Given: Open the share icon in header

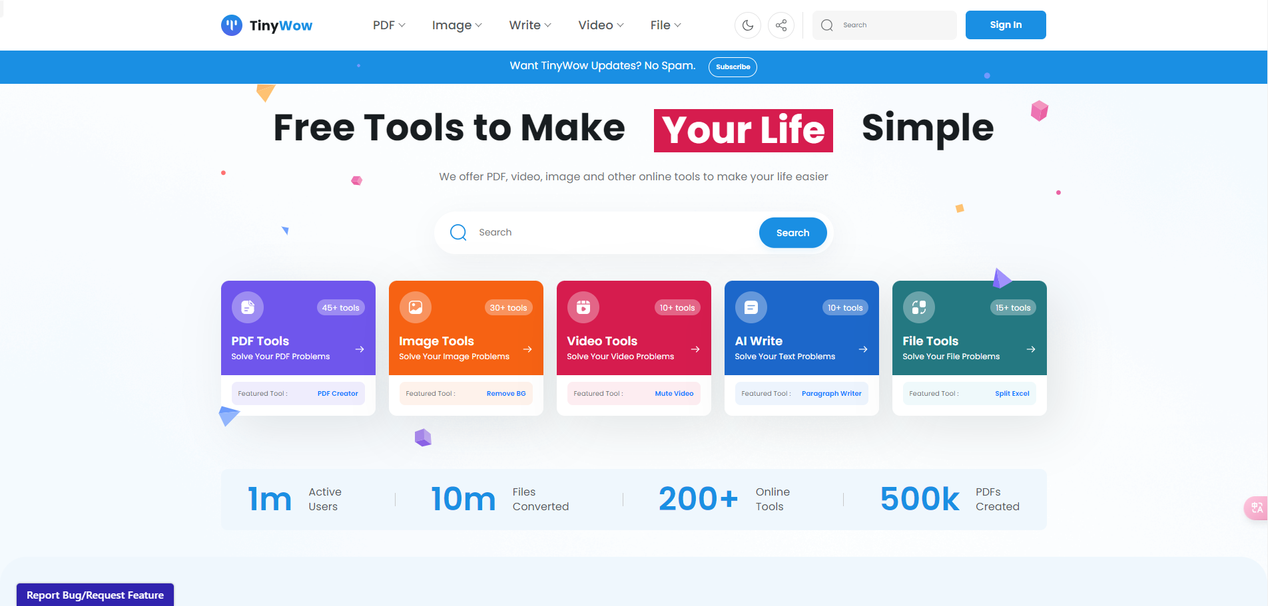Looking at the screenshot, I should coord(781,25).
